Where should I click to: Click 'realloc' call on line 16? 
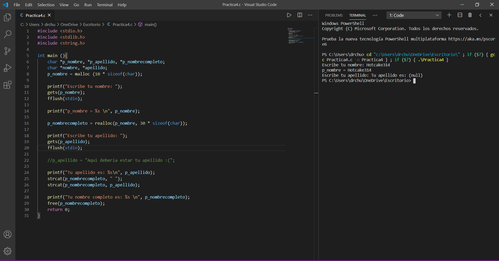(103, 123)
